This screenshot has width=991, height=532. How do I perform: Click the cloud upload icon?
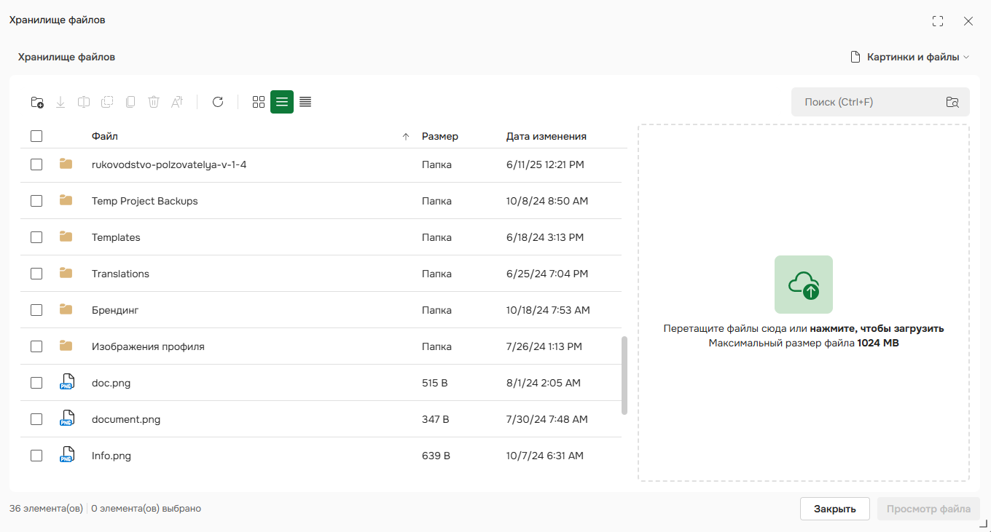(803, 285)
